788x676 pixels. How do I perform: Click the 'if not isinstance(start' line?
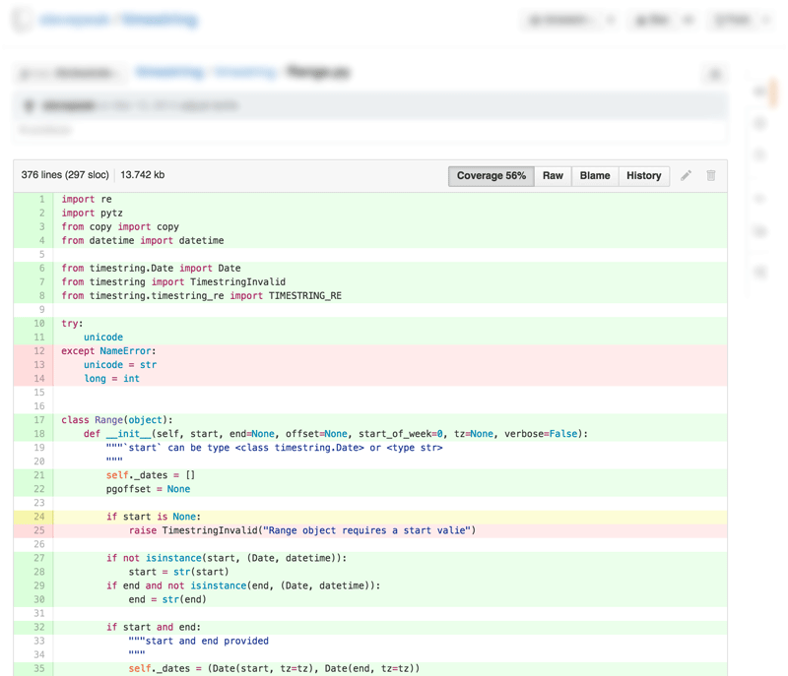[x=227, y=558]
